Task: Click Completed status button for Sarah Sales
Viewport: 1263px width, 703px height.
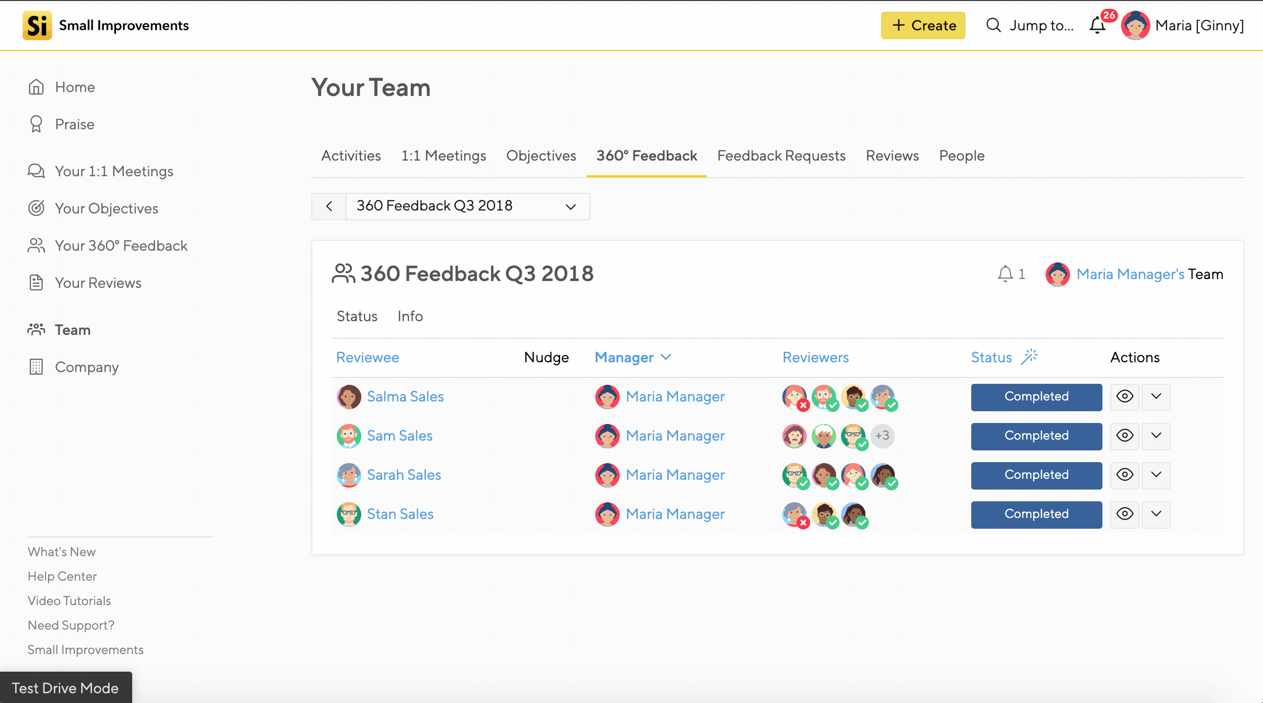Action: tap(1036, 475)
